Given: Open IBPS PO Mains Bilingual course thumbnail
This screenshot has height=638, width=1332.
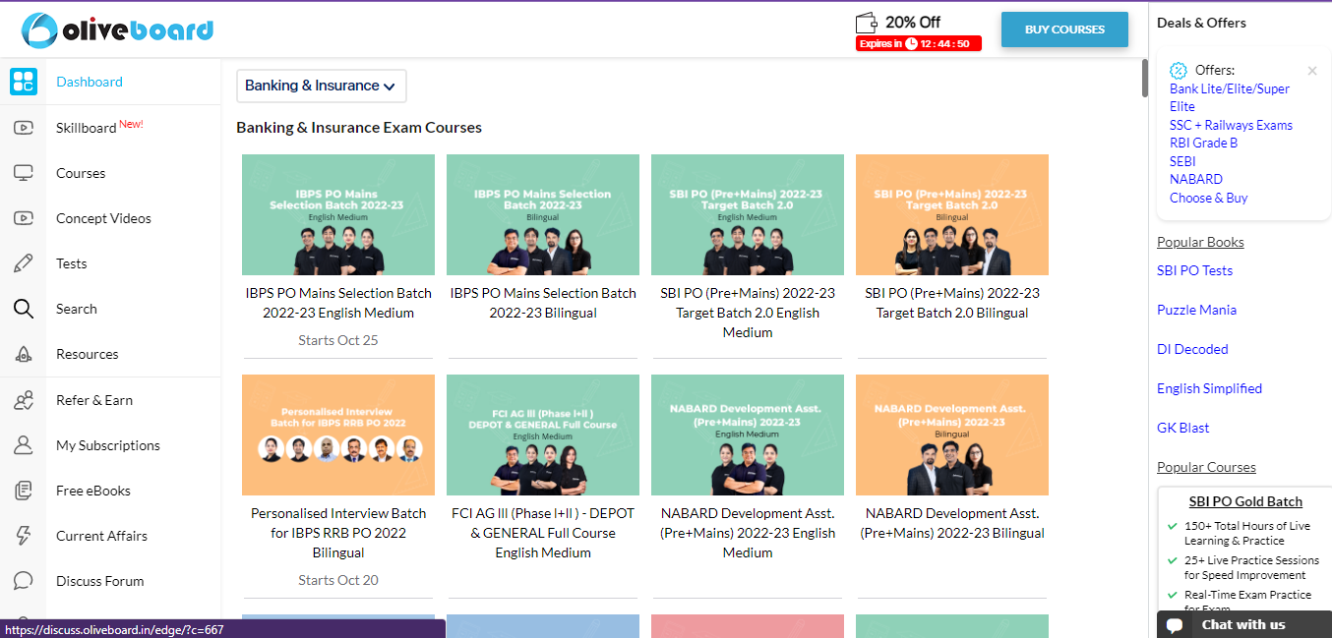Looking at the screenshot, I should [543, 214].
